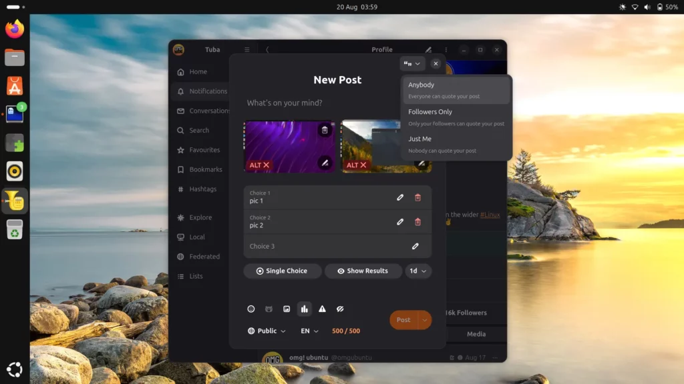Open the volume icon in system tray
Screen dimensions: 684x384
[x=647, y=7]
